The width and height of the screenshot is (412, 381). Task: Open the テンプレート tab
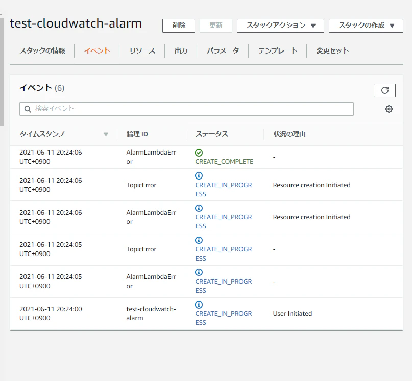[x=278, y=50]
